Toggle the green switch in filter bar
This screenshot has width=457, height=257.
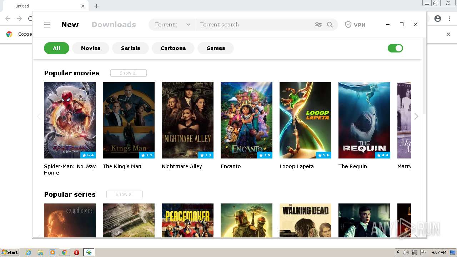click(395, 48)
